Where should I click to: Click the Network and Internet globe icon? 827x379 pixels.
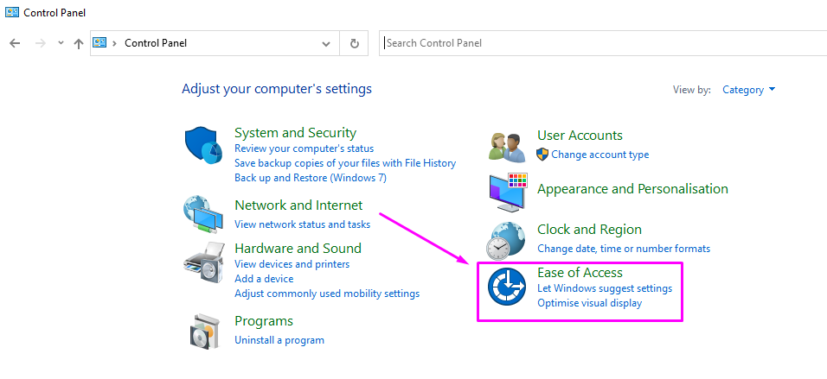click(203, 214)
